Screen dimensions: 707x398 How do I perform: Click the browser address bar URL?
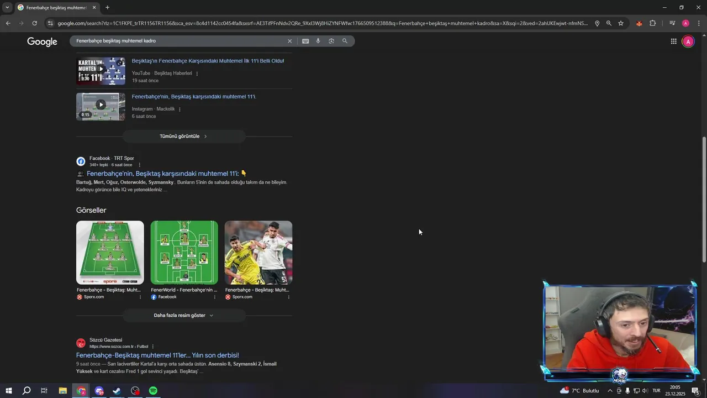[323, 23]
